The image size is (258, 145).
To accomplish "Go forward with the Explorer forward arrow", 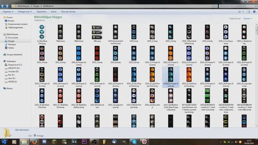I will (7, 6).
